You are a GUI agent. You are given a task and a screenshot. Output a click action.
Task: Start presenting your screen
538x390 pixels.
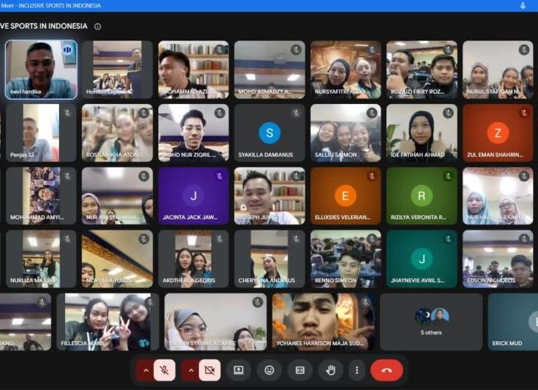click(239, 370)
